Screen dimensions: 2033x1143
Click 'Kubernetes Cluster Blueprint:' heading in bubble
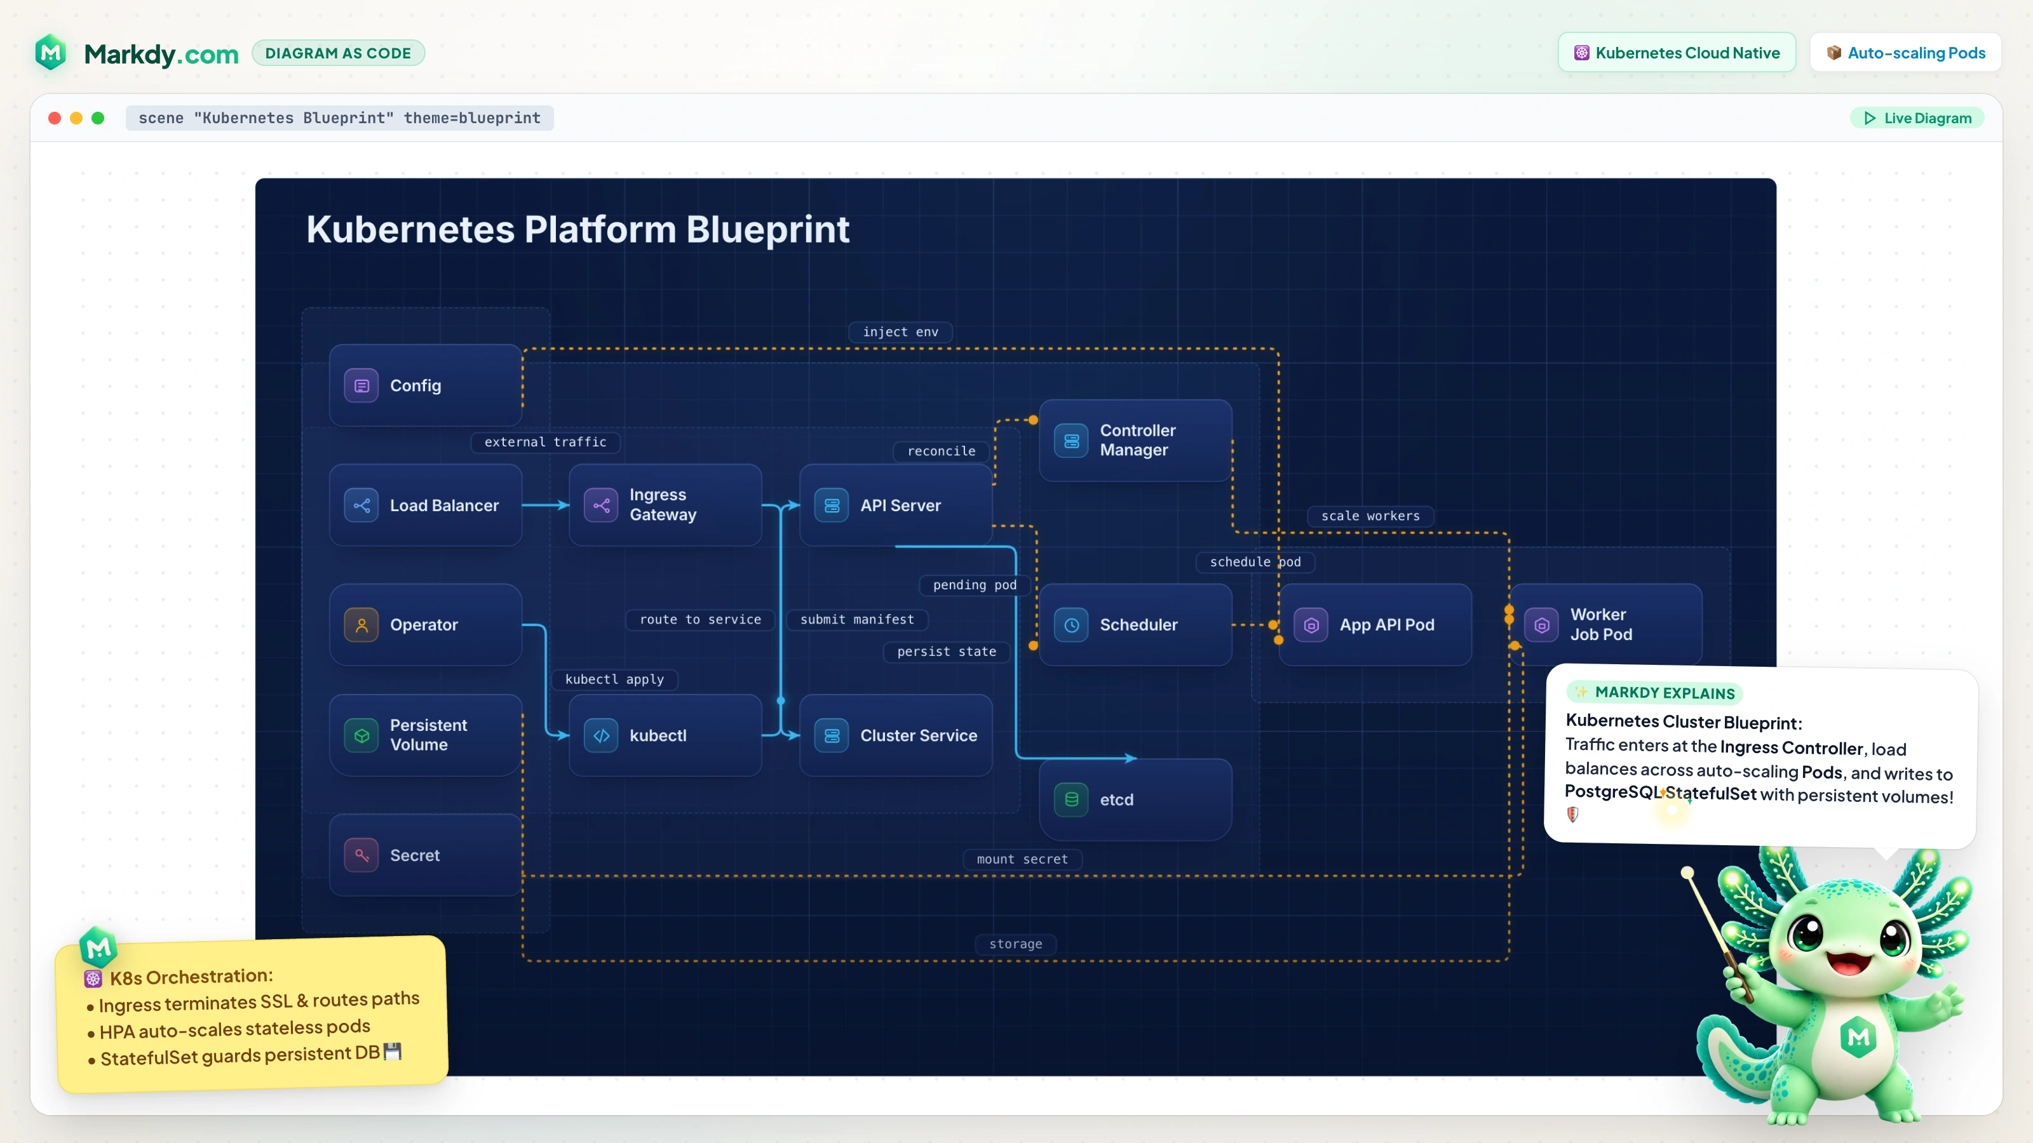tap(1684, 722)
